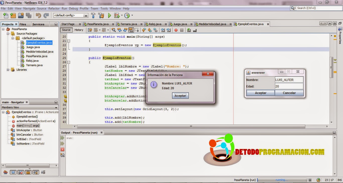343x183 pixels.
Task: Start macro recording with the red circle icon
Action: click(x=176, y=30)
